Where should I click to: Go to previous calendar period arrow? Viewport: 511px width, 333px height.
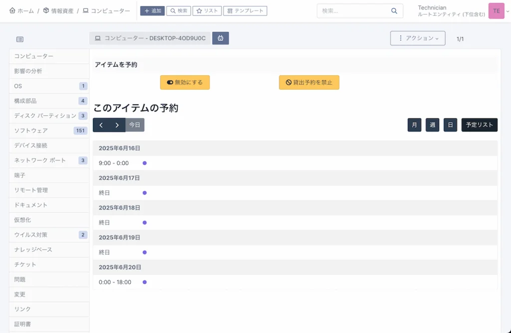(x=101, y=125)
